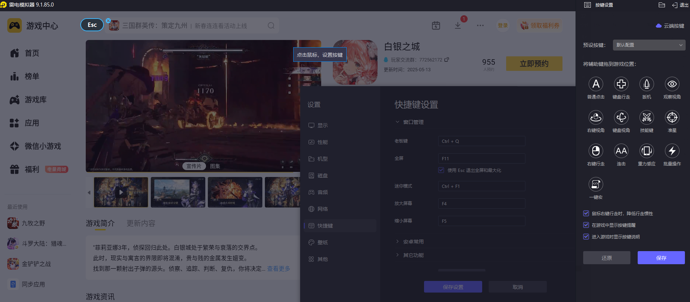Toggle 鼠标右键行走时，降低行走惯性 checkbox

(x=586, y=213)
